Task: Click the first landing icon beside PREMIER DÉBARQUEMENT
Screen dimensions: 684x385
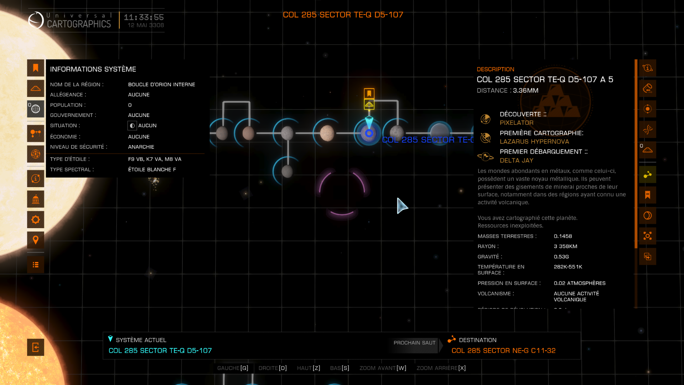Action: pos(485,156)
